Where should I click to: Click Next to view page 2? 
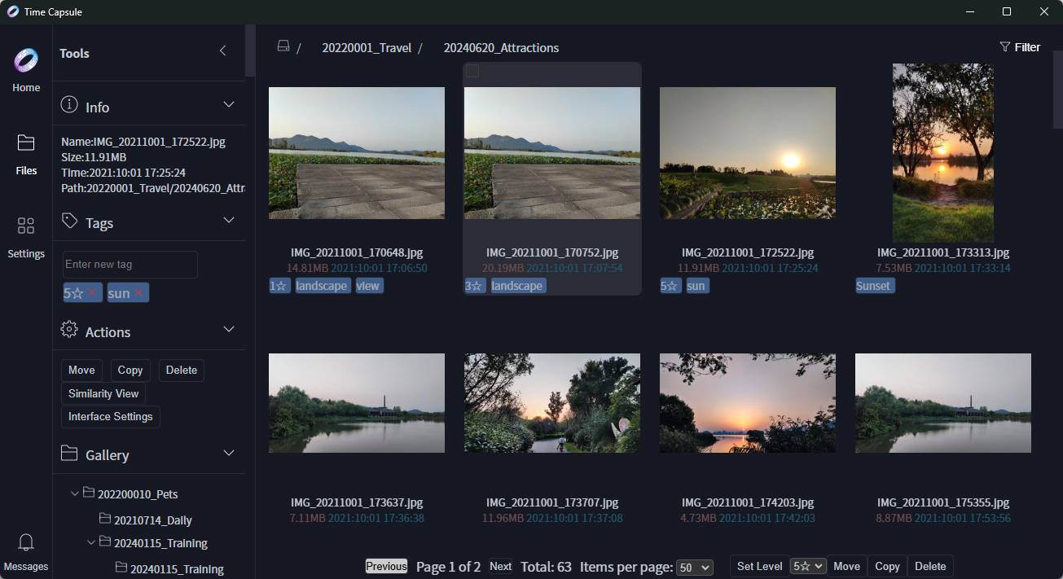tap(500, 566)
